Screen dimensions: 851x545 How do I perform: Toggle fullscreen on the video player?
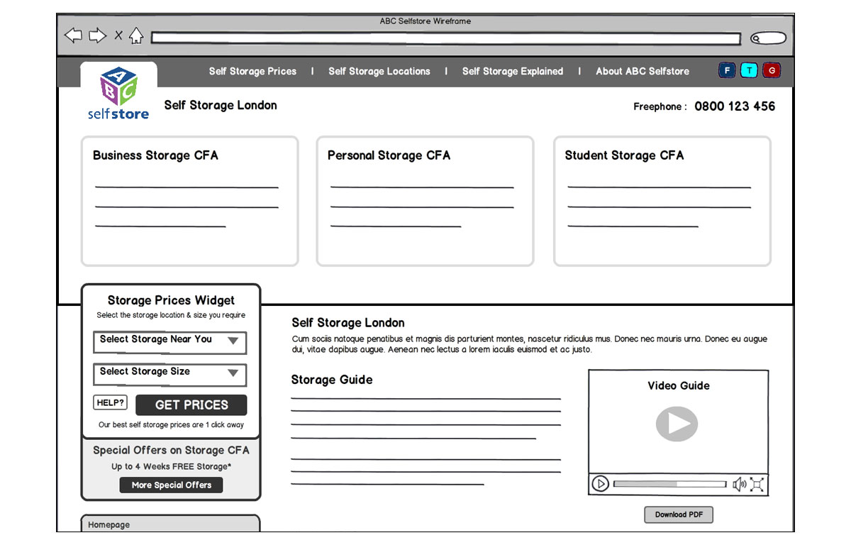click(x=757, y=484)
